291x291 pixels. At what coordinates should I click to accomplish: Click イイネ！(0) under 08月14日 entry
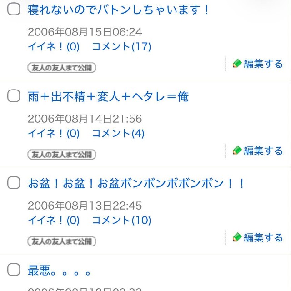[x=54, y=133]
